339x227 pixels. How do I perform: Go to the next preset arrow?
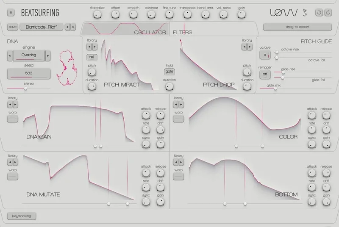(x=73, y=27)
